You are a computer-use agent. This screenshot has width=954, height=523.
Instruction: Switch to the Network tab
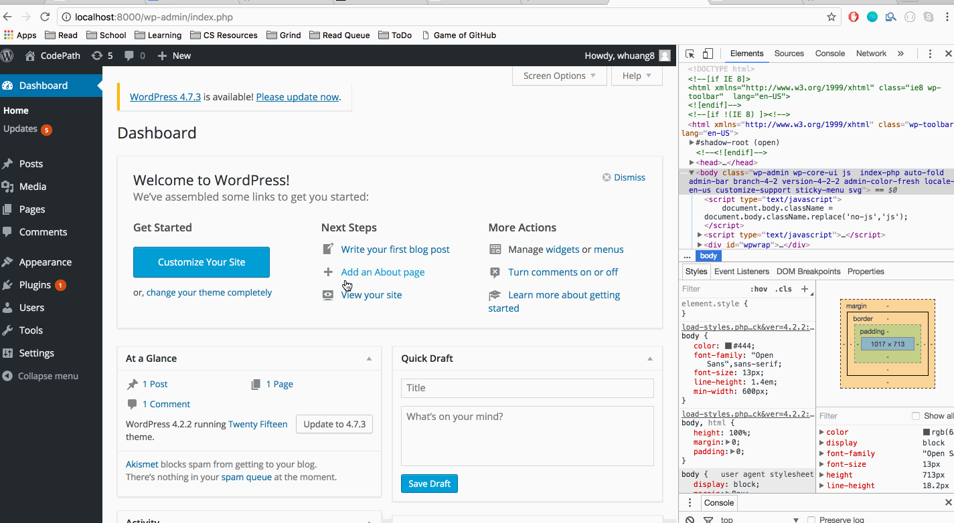click(871, 54)
